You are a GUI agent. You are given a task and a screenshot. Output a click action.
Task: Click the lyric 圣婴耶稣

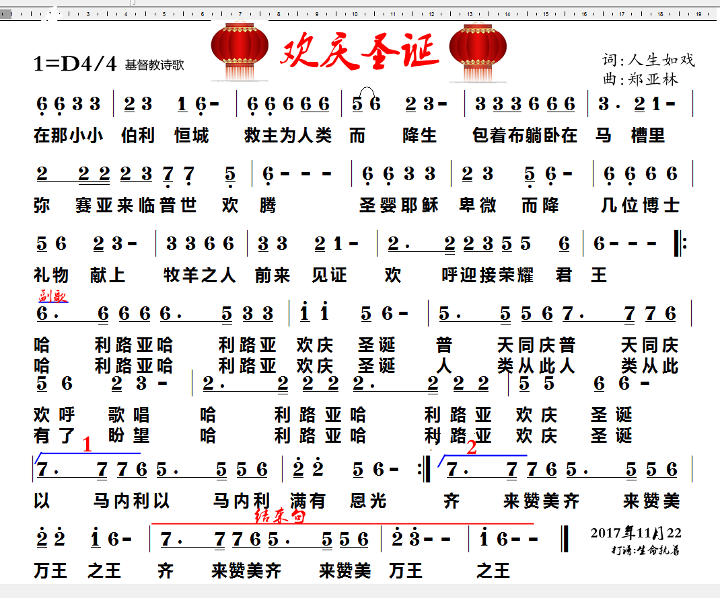(398, 205)
